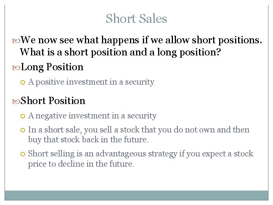Click the line starting 'Short selling is an advantageous'
The image size is (273, 205).
[x=141, y=154]
